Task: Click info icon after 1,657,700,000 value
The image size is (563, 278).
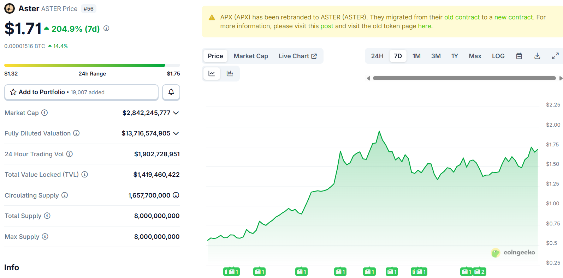Action: (x=176, y=195)
